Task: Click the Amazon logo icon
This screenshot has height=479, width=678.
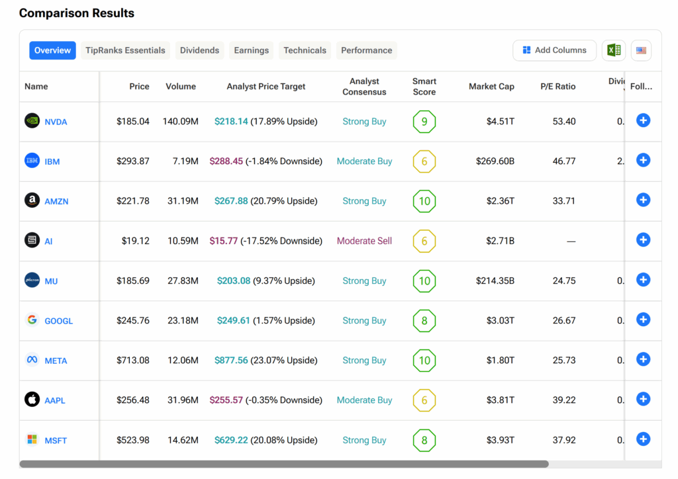Action: [x=32, y=200]
